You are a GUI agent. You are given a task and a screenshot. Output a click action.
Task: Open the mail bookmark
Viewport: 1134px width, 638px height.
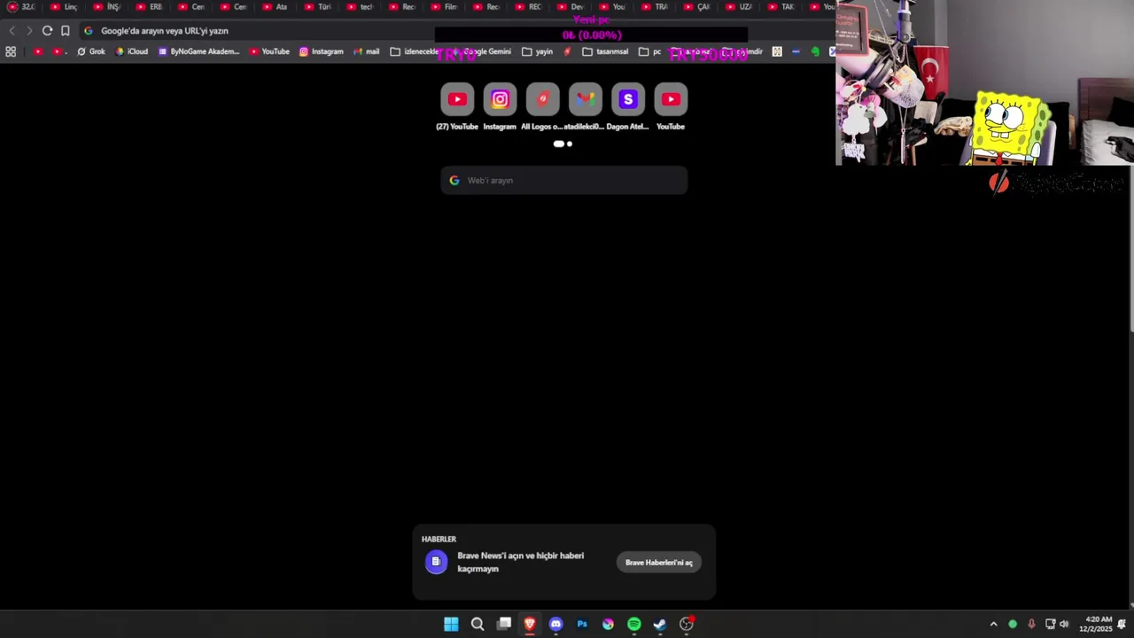point(367,51)
